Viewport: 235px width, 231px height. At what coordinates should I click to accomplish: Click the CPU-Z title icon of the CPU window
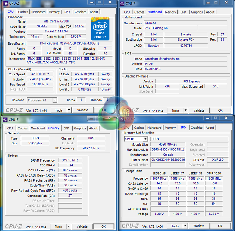[5, 3]
